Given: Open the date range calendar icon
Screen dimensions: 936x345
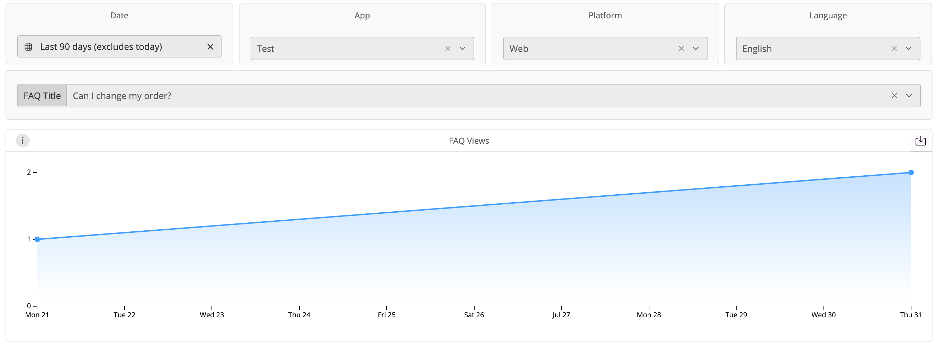Looking at the screenshot, I should 28,47.
